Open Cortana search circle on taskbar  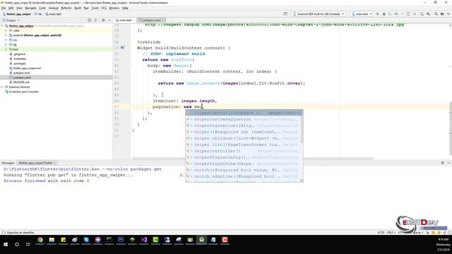tap(17, 244)
